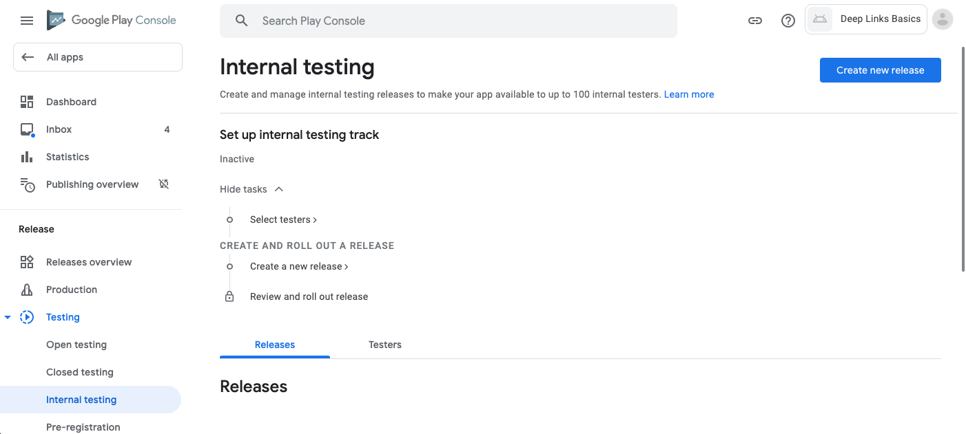The image size is (966, 434).
Task: Switch to the Testers tab
Action: click(x=384, y=345)
